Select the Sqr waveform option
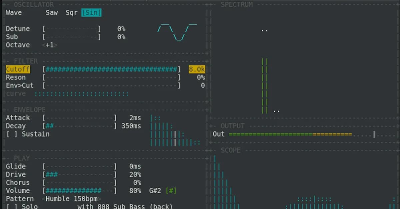400x209 pixels. (72, 13)
